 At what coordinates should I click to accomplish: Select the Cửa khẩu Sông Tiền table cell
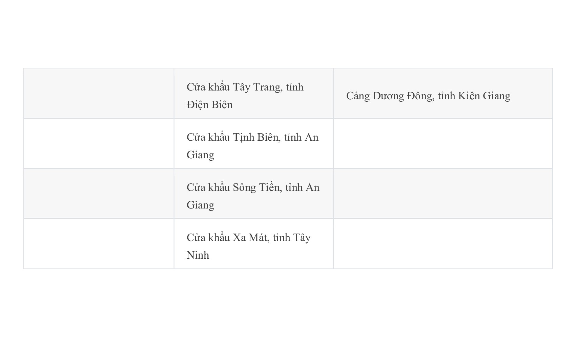tap(253, 194)
